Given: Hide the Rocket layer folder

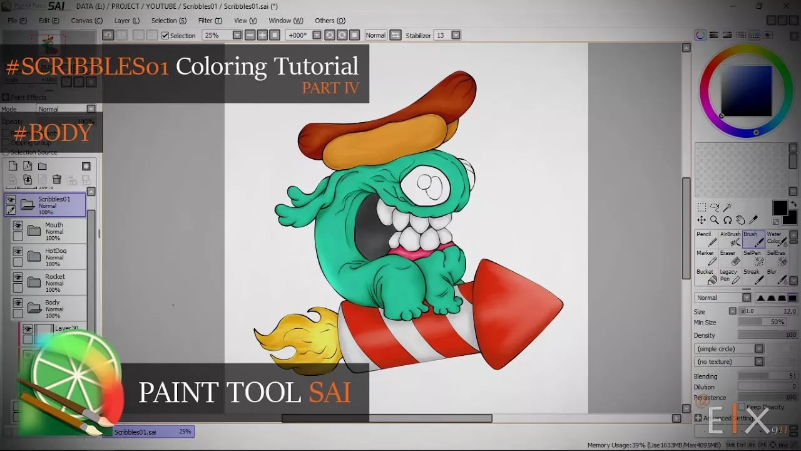Looking at the screenshot, I should pos(18,277).
